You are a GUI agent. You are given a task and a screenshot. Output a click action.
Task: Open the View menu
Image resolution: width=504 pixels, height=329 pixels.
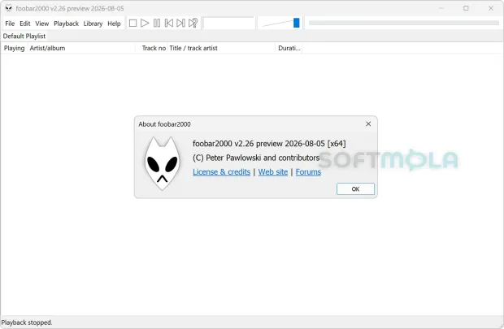(41, 24)
